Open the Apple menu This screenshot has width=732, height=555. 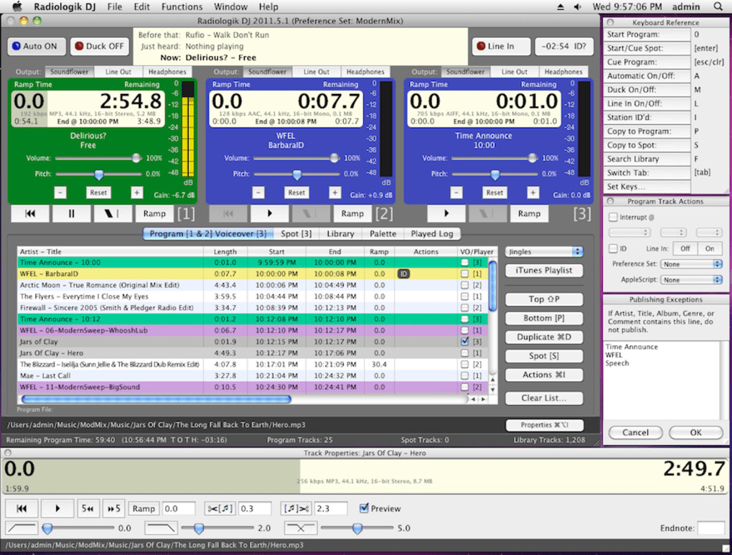click(x=17, y=6)
